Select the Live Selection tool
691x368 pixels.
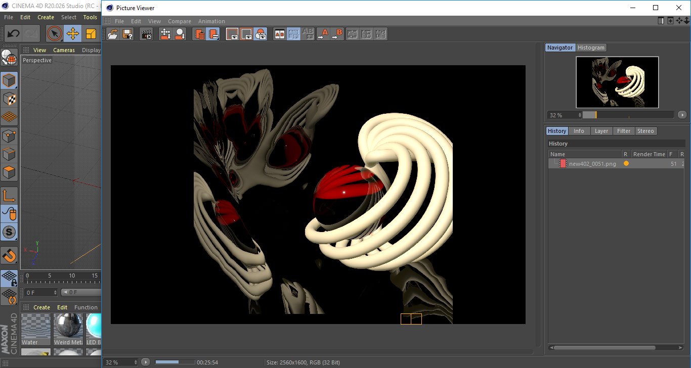tap(55, 34)
